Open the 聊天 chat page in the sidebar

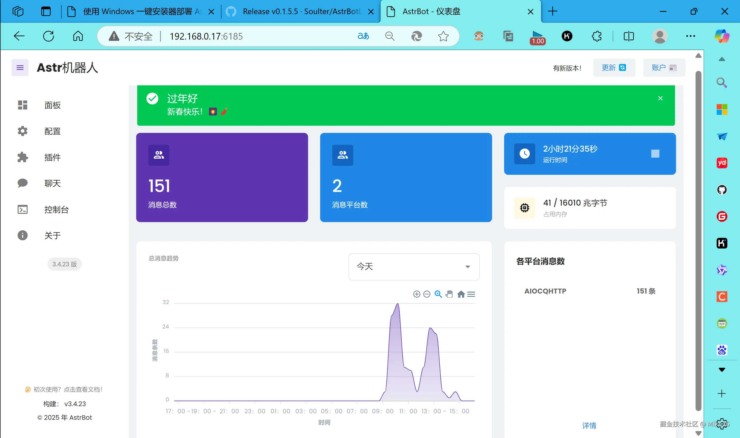pyautogui.click(x=52, y=183)
